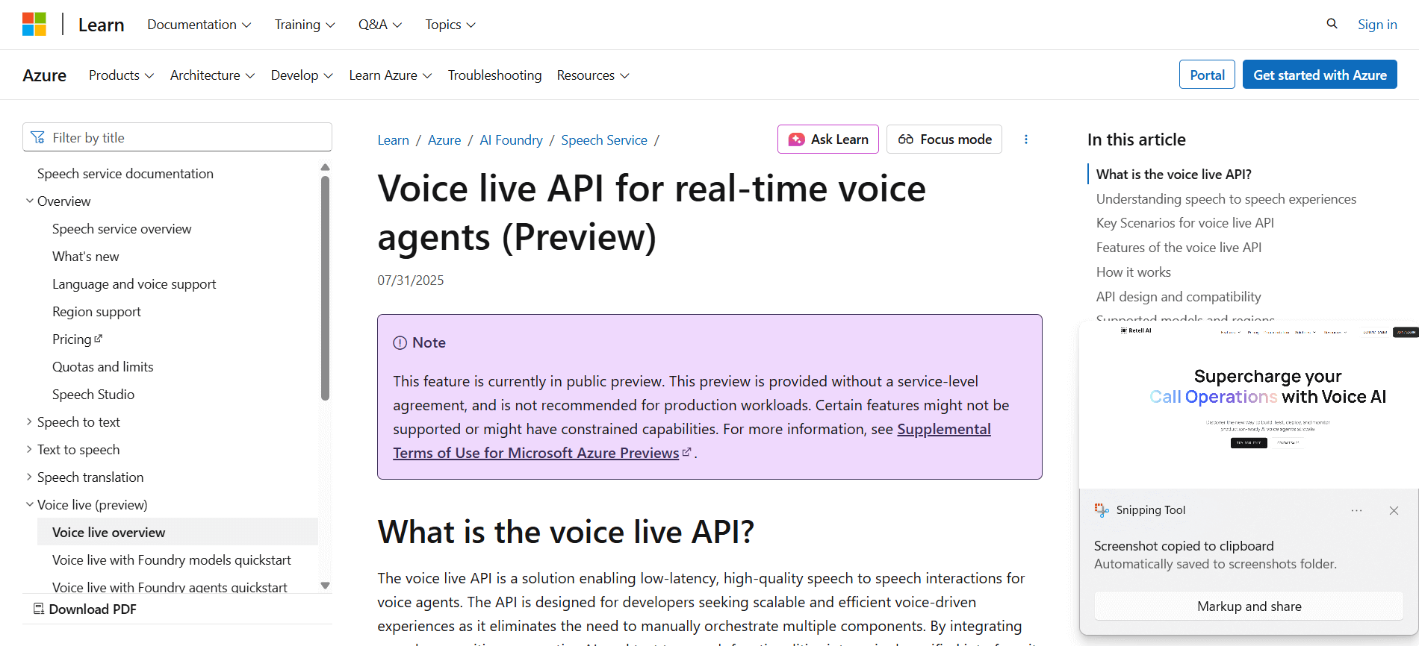Open the article more options menu
Screen dimensions: 1419x646
[x=1026, y=139]
